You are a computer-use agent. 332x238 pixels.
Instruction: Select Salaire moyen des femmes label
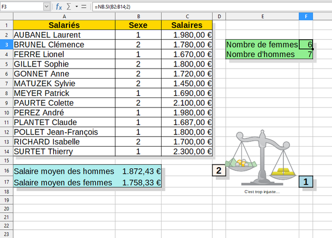tap(64, 182)
